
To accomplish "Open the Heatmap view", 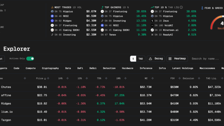I will 177,59.
